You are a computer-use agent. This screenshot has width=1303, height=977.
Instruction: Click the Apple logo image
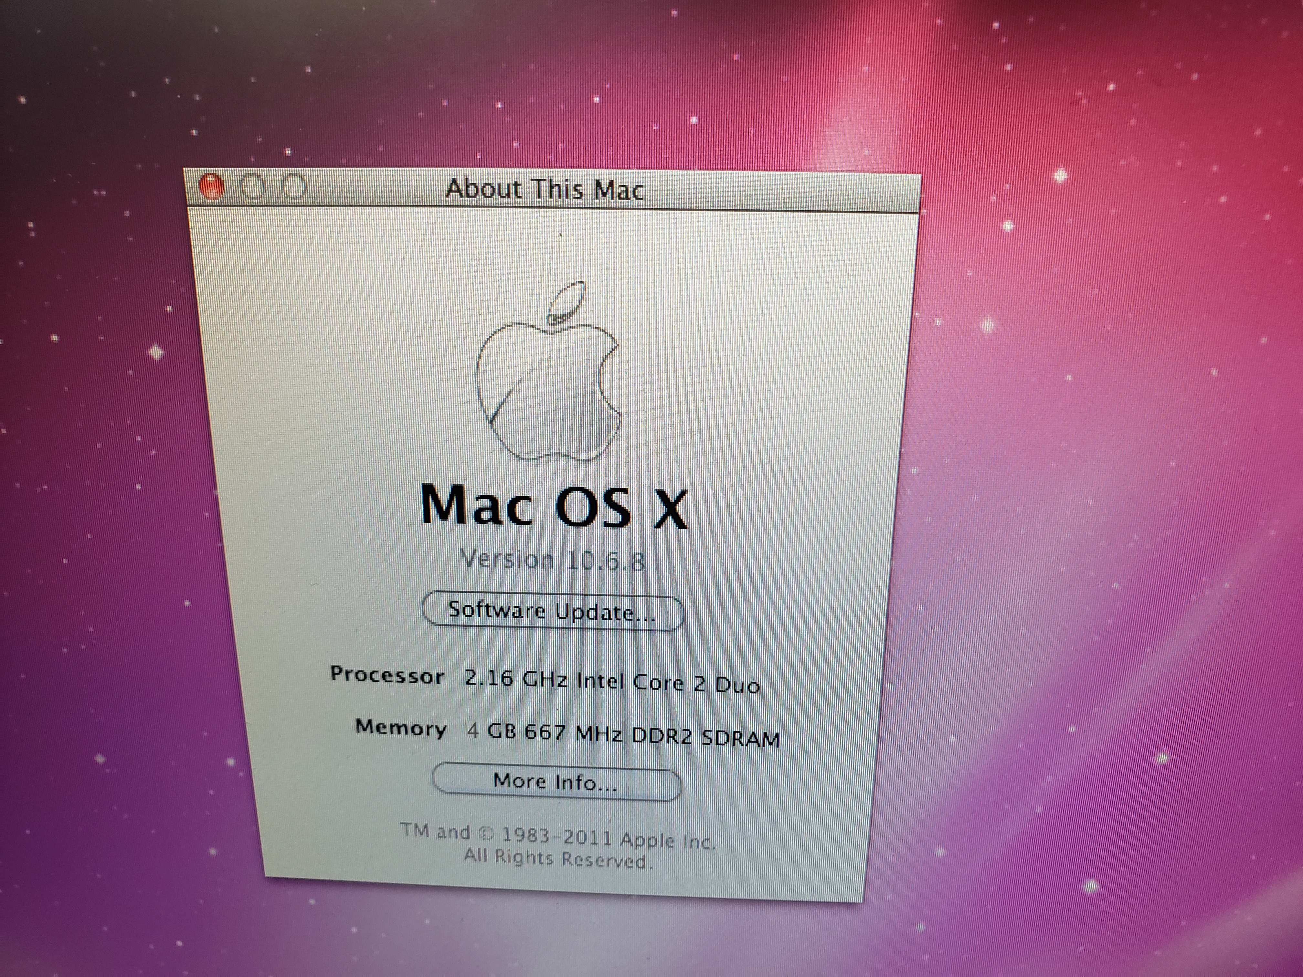[548, 371]
